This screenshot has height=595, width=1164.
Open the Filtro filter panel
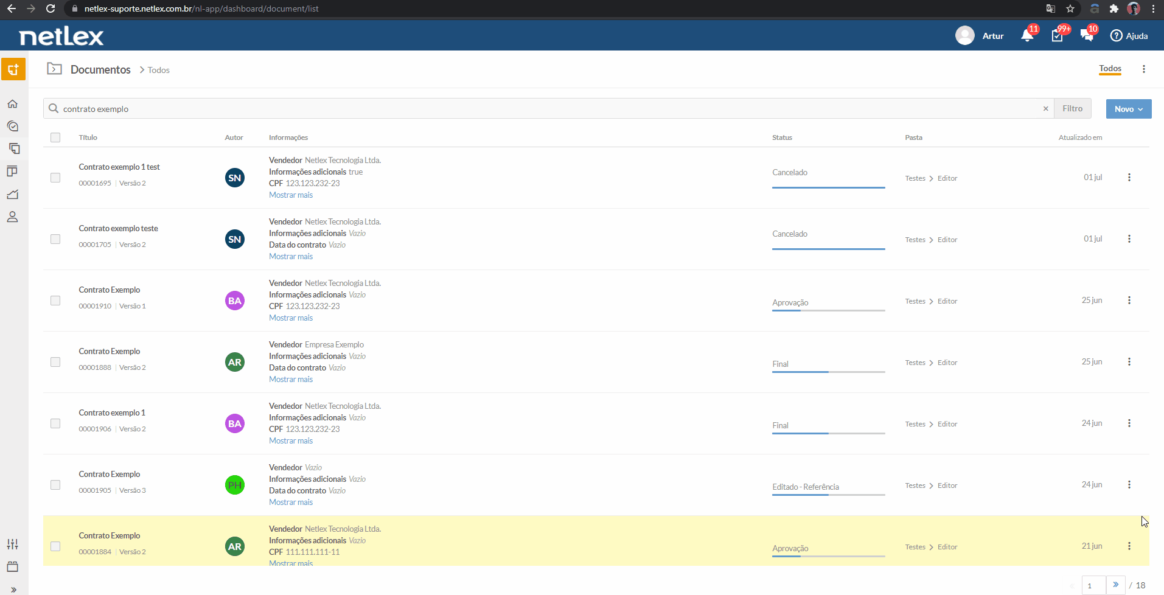click(1073, 108)
